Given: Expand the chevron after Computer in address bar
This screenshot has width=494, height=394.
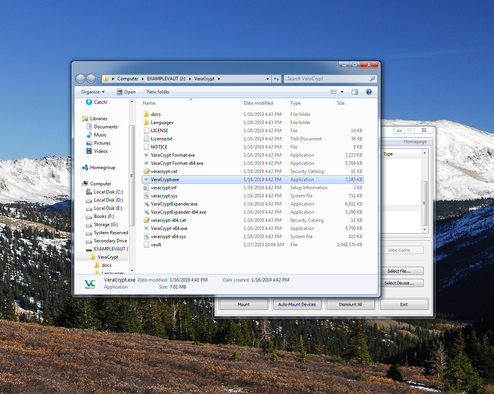Looking at the screenshot, I should (143, 79).
